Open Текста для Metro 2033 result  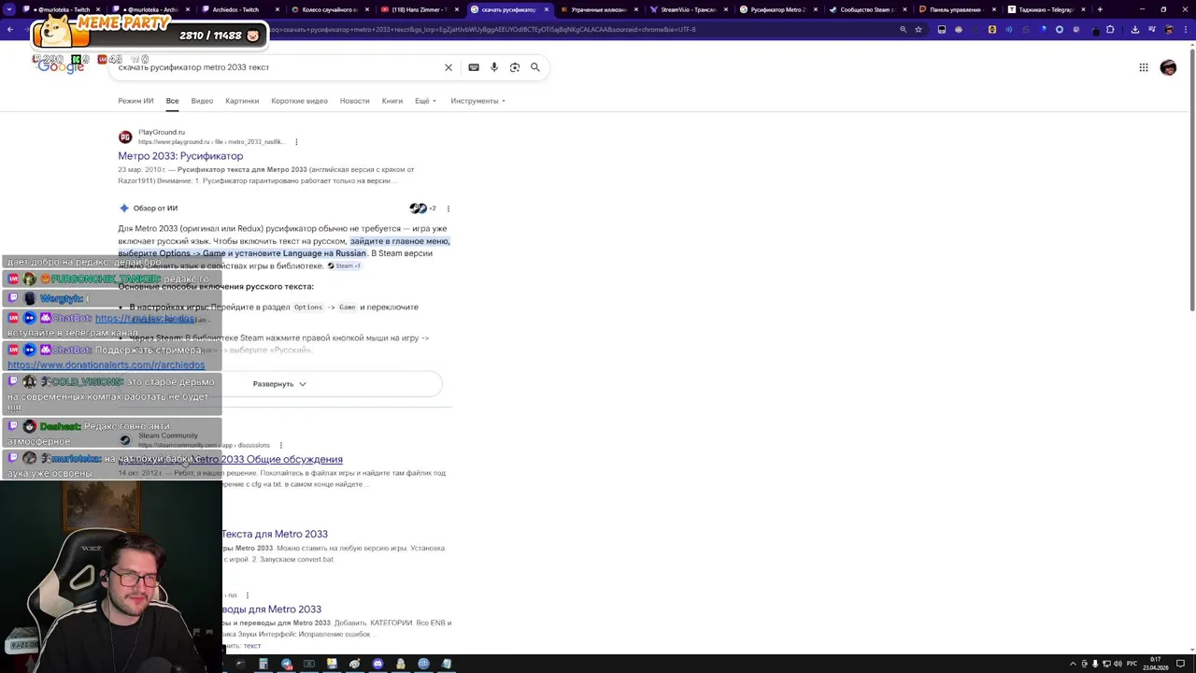(x=275, y=535)
